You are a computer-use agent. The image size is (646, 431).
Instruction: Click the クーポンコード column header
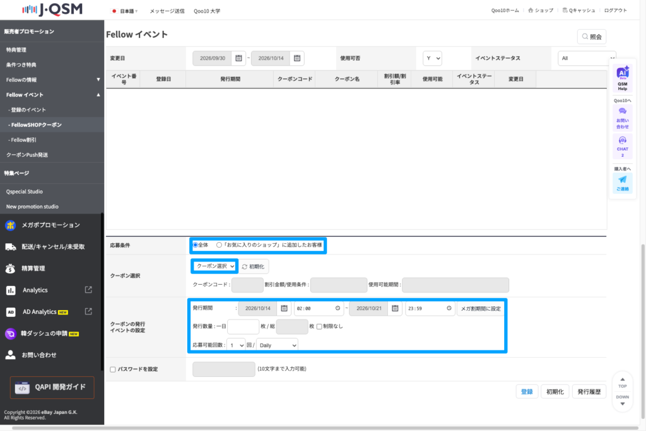click(x=295, y=79)
